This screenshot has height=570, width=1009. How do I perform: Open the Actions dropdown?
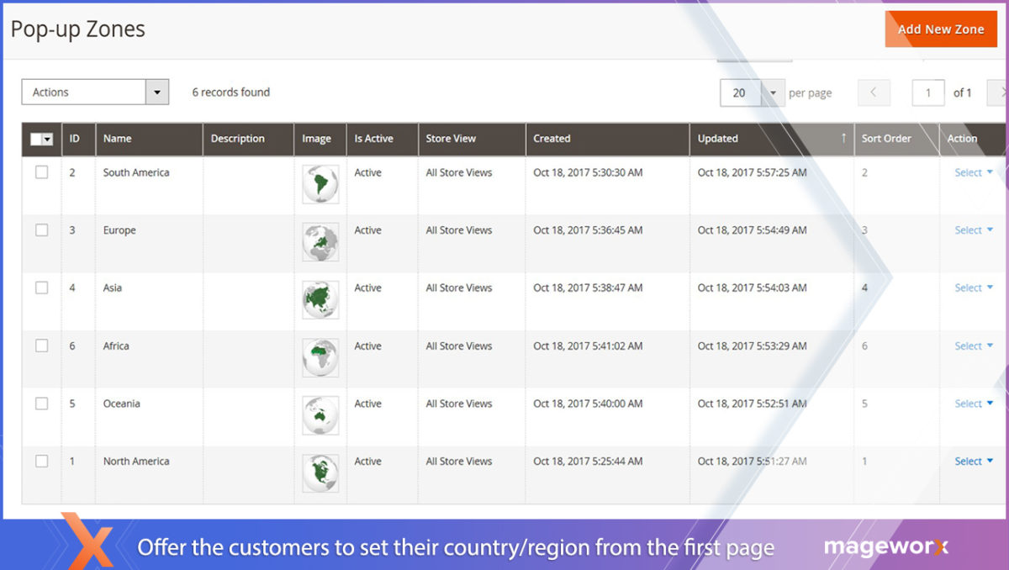pyautogui.click(x=95, y=92)
